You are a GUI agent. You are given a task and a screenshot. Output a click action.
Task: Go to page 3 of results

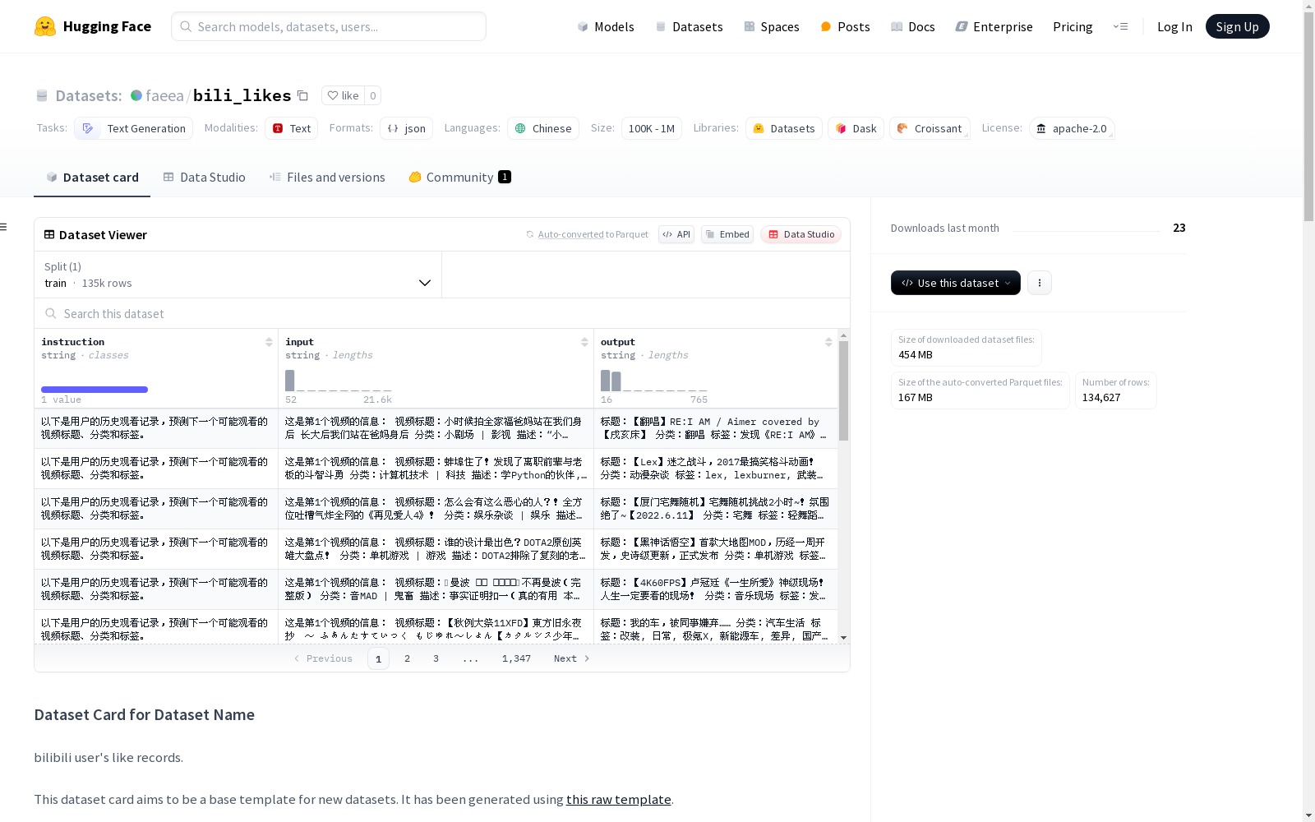click(436, 658)
